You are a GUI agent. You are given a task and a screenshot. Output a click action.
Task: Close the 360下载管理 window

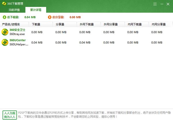pos(168,4)
